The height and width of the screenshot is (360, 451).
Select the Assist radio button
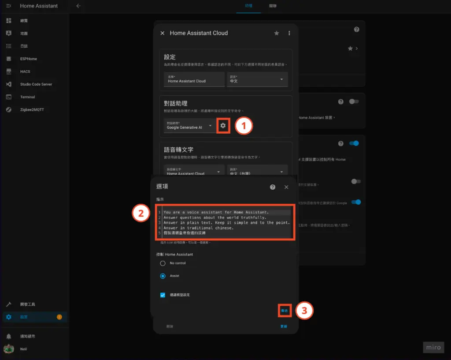point(163,276)
